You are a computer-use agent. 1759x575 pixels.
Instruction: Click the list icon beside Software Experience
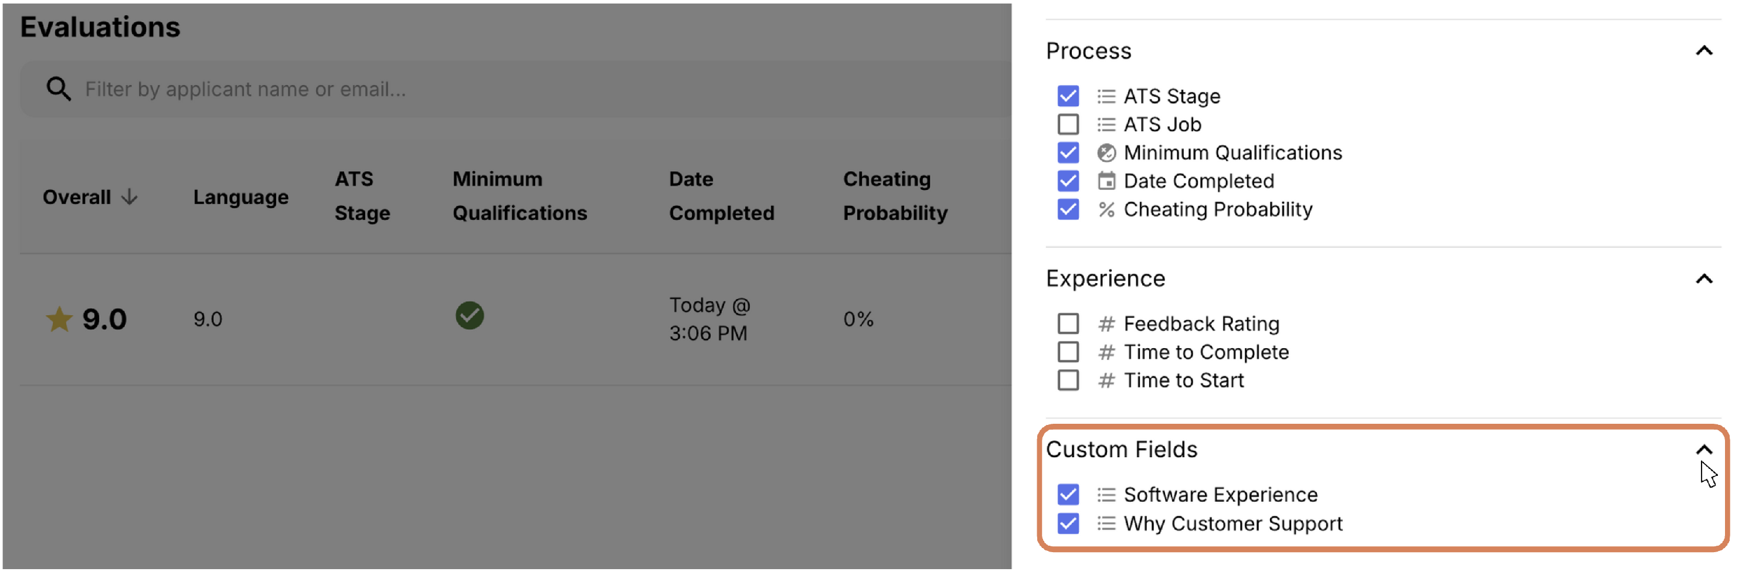point(1106,495)
